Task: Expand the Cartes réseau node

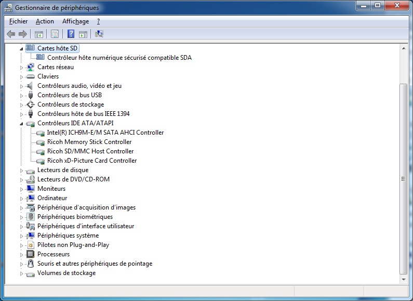Action: pyautogui.click(x=22, y=68)
